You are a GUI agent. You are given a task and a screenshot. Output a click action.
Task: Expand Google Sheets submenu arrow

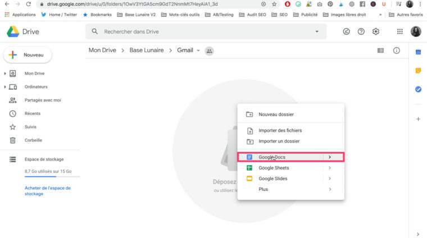329,168
